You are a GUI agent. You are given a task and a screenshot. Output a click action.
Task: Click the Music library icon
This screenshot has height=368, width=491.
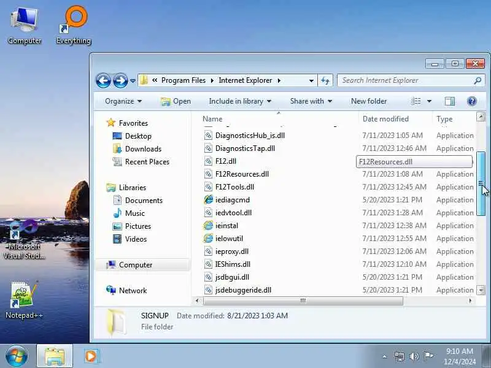(x=117, y=213)
